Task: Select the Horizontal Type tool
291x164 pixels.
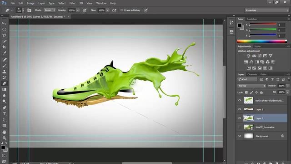Action: tap(4, 113)
